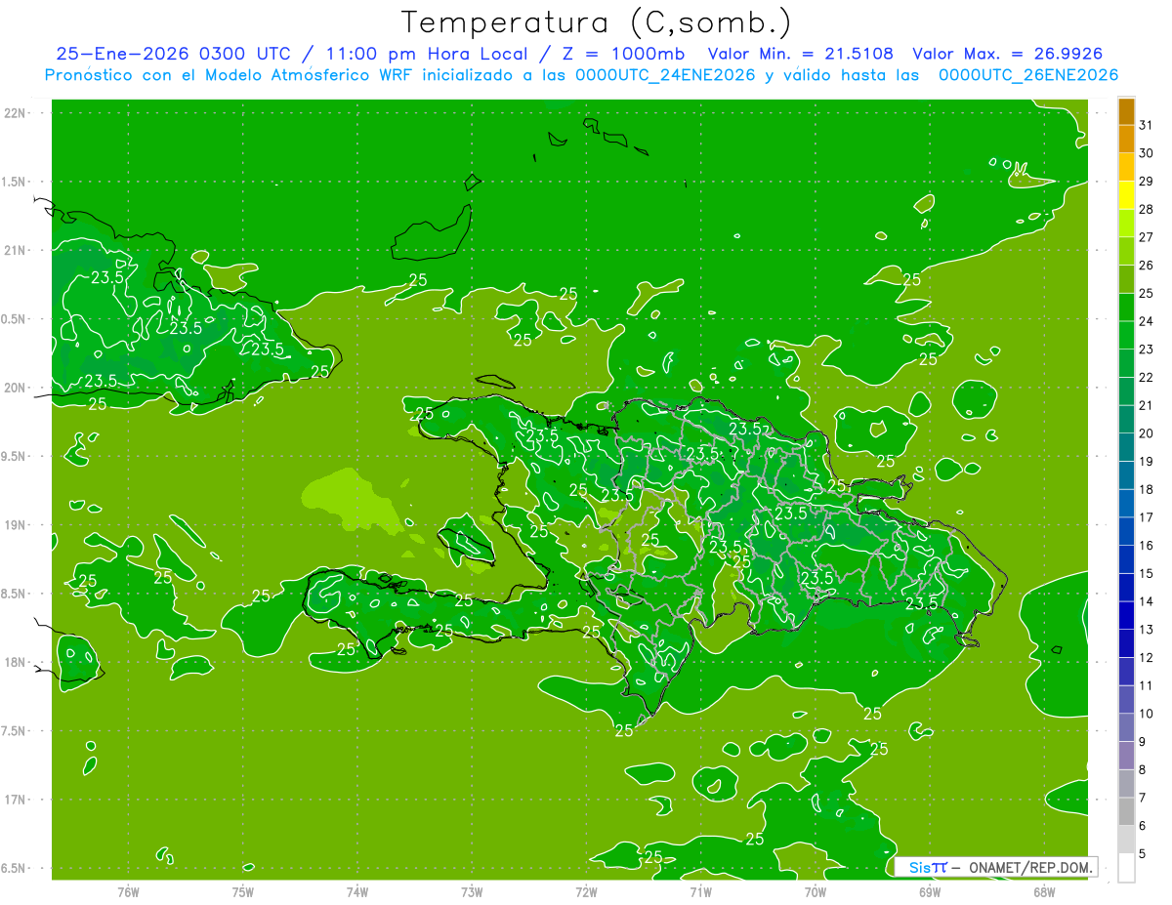Select the 'Valor Min. = 21.5108' value
Image resolution: width=1172 pixels, height=905 pixels.
coord(801,54)
